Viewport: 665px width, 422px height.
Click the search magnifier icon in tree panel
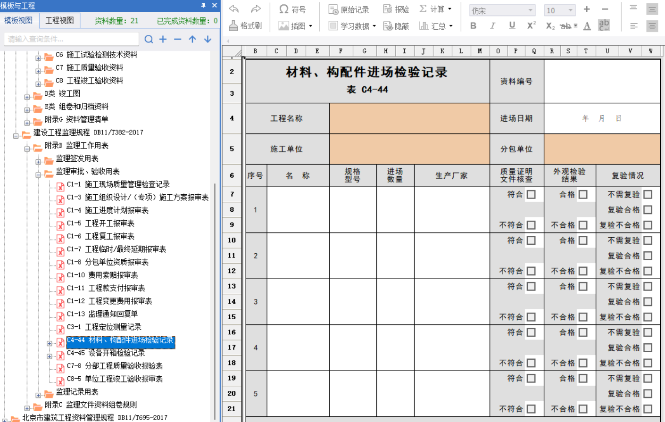[149, 39]
